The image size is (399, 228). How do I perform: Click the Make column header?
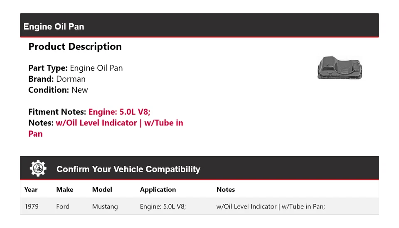click(65, 189)
